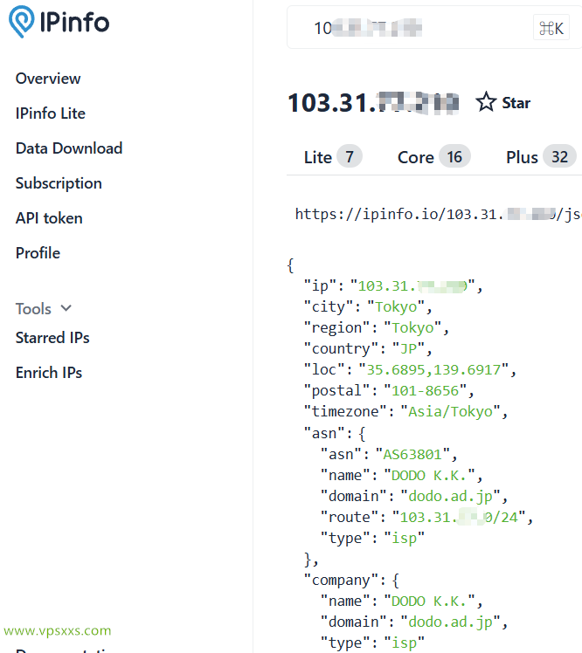Open Starred IPs list

tap(52, 337)
